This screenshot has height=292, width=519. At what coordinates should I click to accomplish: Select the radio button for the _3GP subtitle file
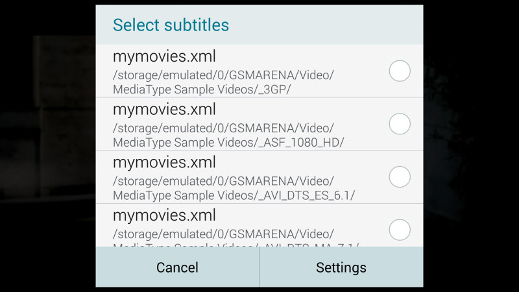(x=400, y=71)
